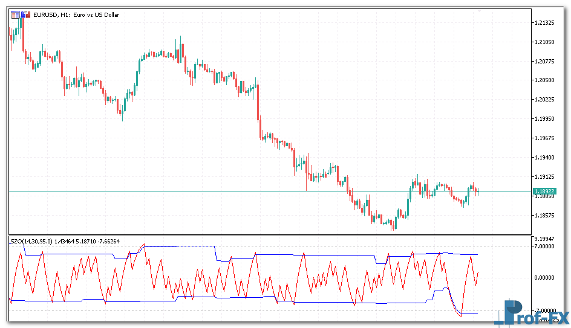Click the 1.21050 price scale label
Viewport: 571px width, 328px height.
(x=546, y=42)
